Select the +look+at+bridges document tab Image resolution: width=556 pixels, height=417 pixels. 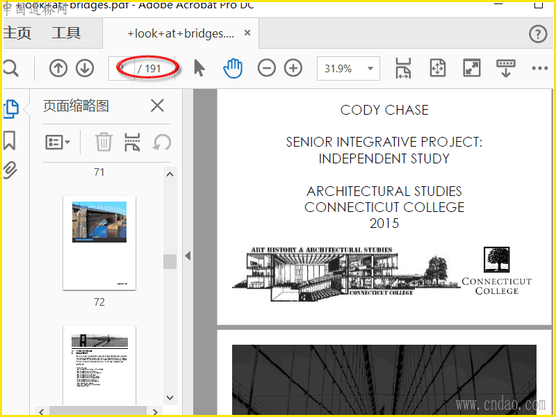click(x=181, y=33)
